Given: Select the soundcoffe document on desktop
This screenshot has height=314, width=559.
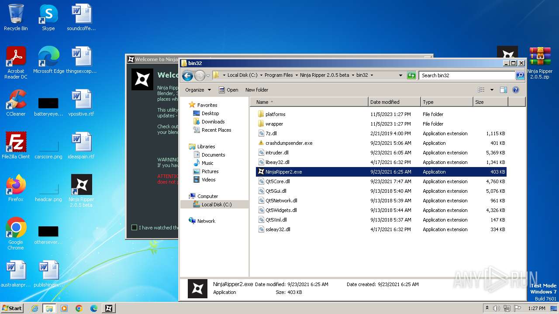Looking at the screenshot, I should coord(81,17).
